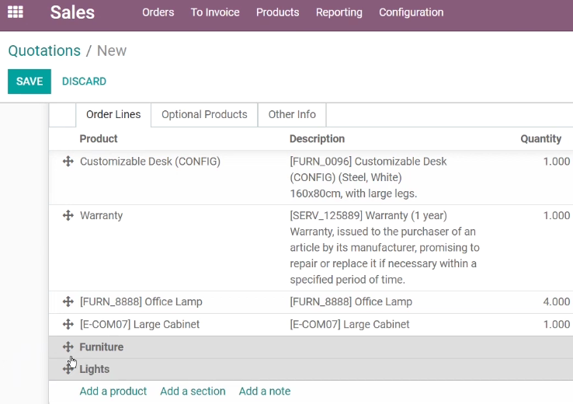Viewport: 573px width, 404px height.
Task: Click the Office Lamp description cell
Action: pos(351,301)
